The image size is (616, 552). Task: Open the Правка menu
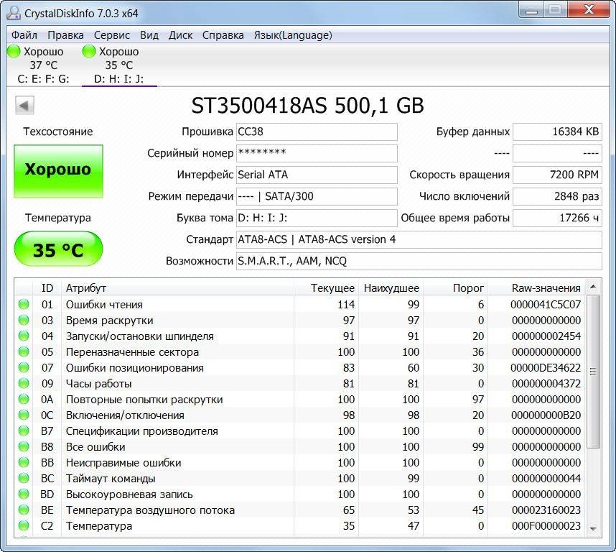[x=65, y=35]
